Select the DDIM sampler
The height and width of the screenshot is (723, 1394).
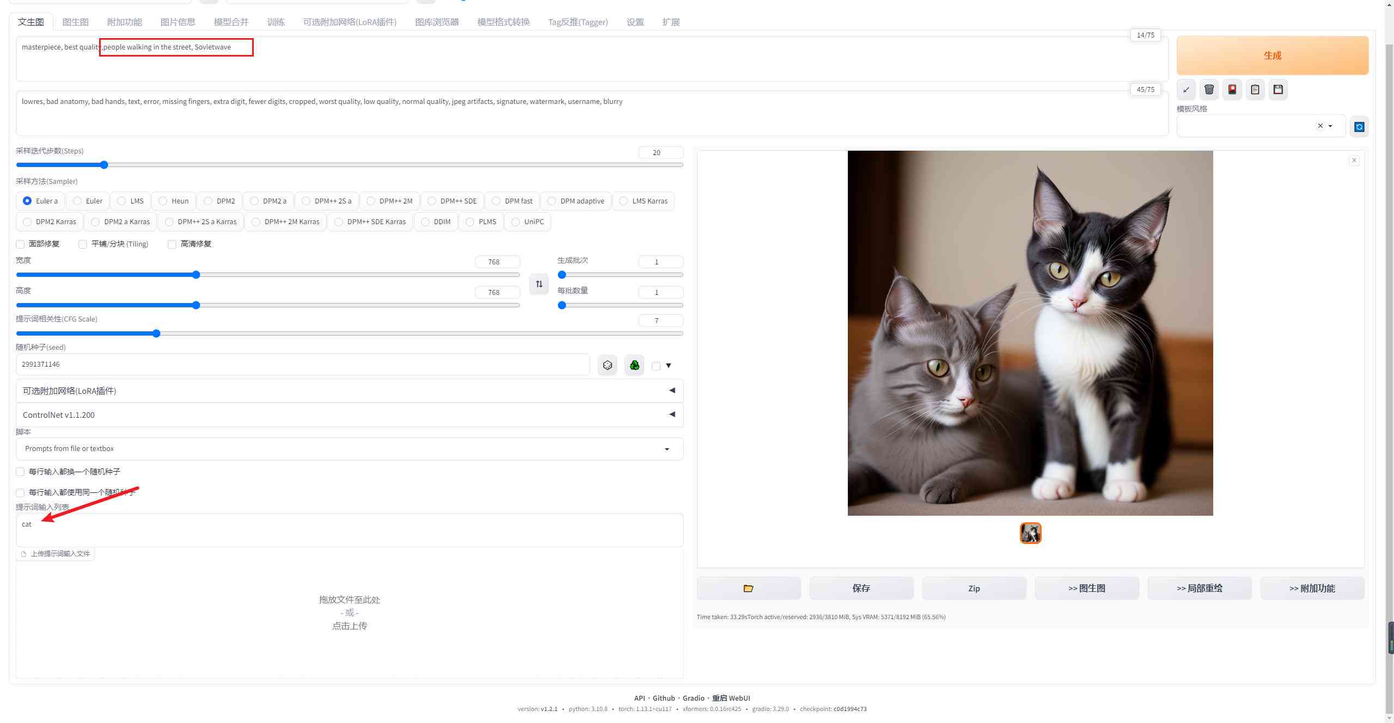point(436,221)
